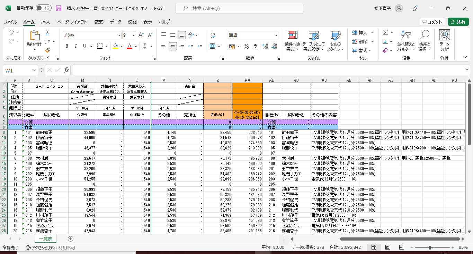The width and height of the screenshot is (473, 254).
Task: Apply percent style to cells
Action: tap(246, 46)
